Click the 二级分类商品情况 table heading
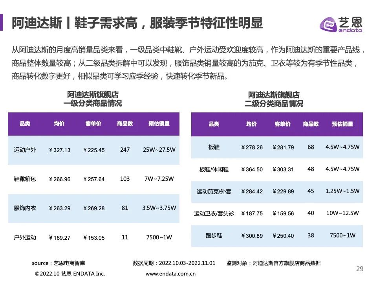This screenshot has height=283, width=377. click(274, 103)
